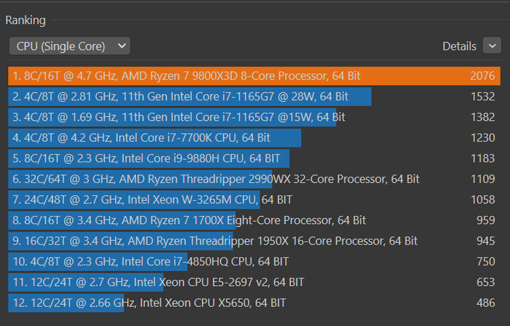Select the Intel Xeon W-3265M row
This screenshot has width=510, height=326.
254,200
